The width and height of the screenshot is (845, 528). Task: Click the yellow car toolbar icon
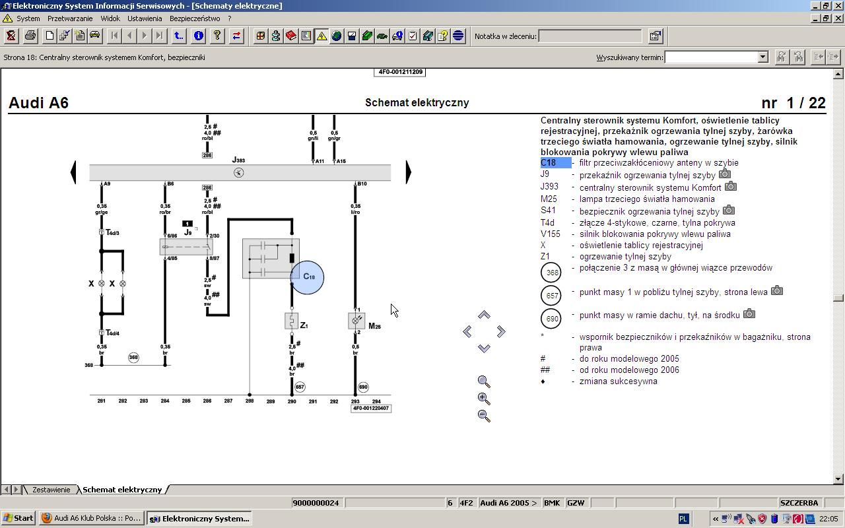(94, 36)
